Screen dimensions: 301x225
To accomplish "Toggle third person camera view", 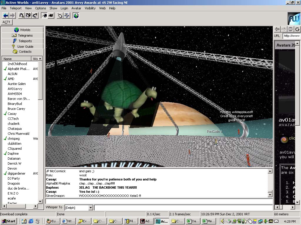I will click(51, 16).
